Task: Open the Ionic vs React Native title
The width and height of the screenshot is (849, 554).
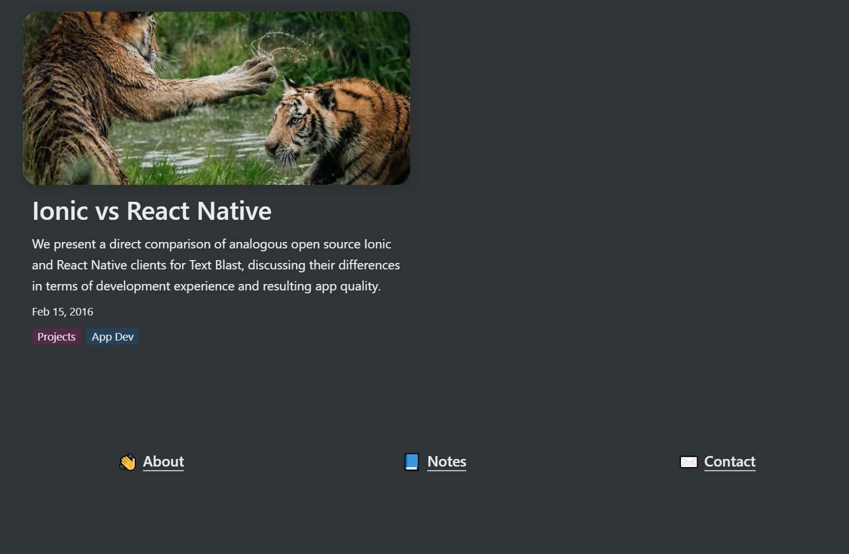Action: (152, 211)
